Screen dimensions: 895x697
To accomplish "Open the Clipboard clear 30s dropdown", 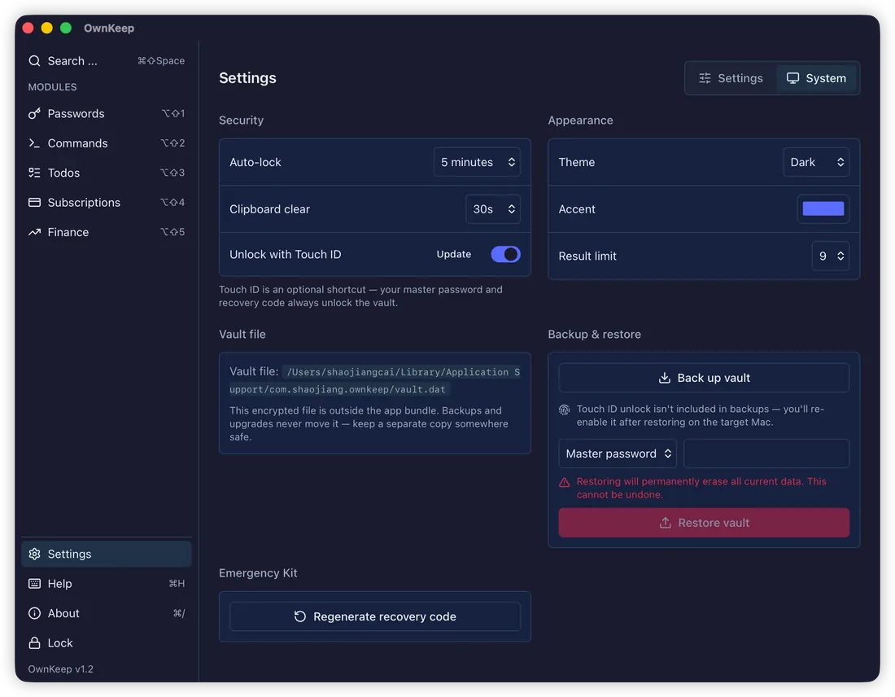I will tap(493, 209).
